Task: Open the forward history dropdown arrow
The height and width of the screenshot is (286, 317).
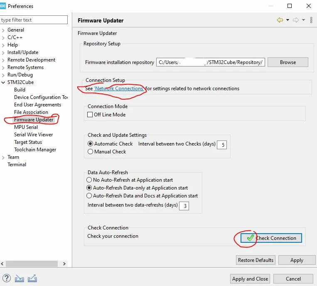Action: click(x=303, y=20)
